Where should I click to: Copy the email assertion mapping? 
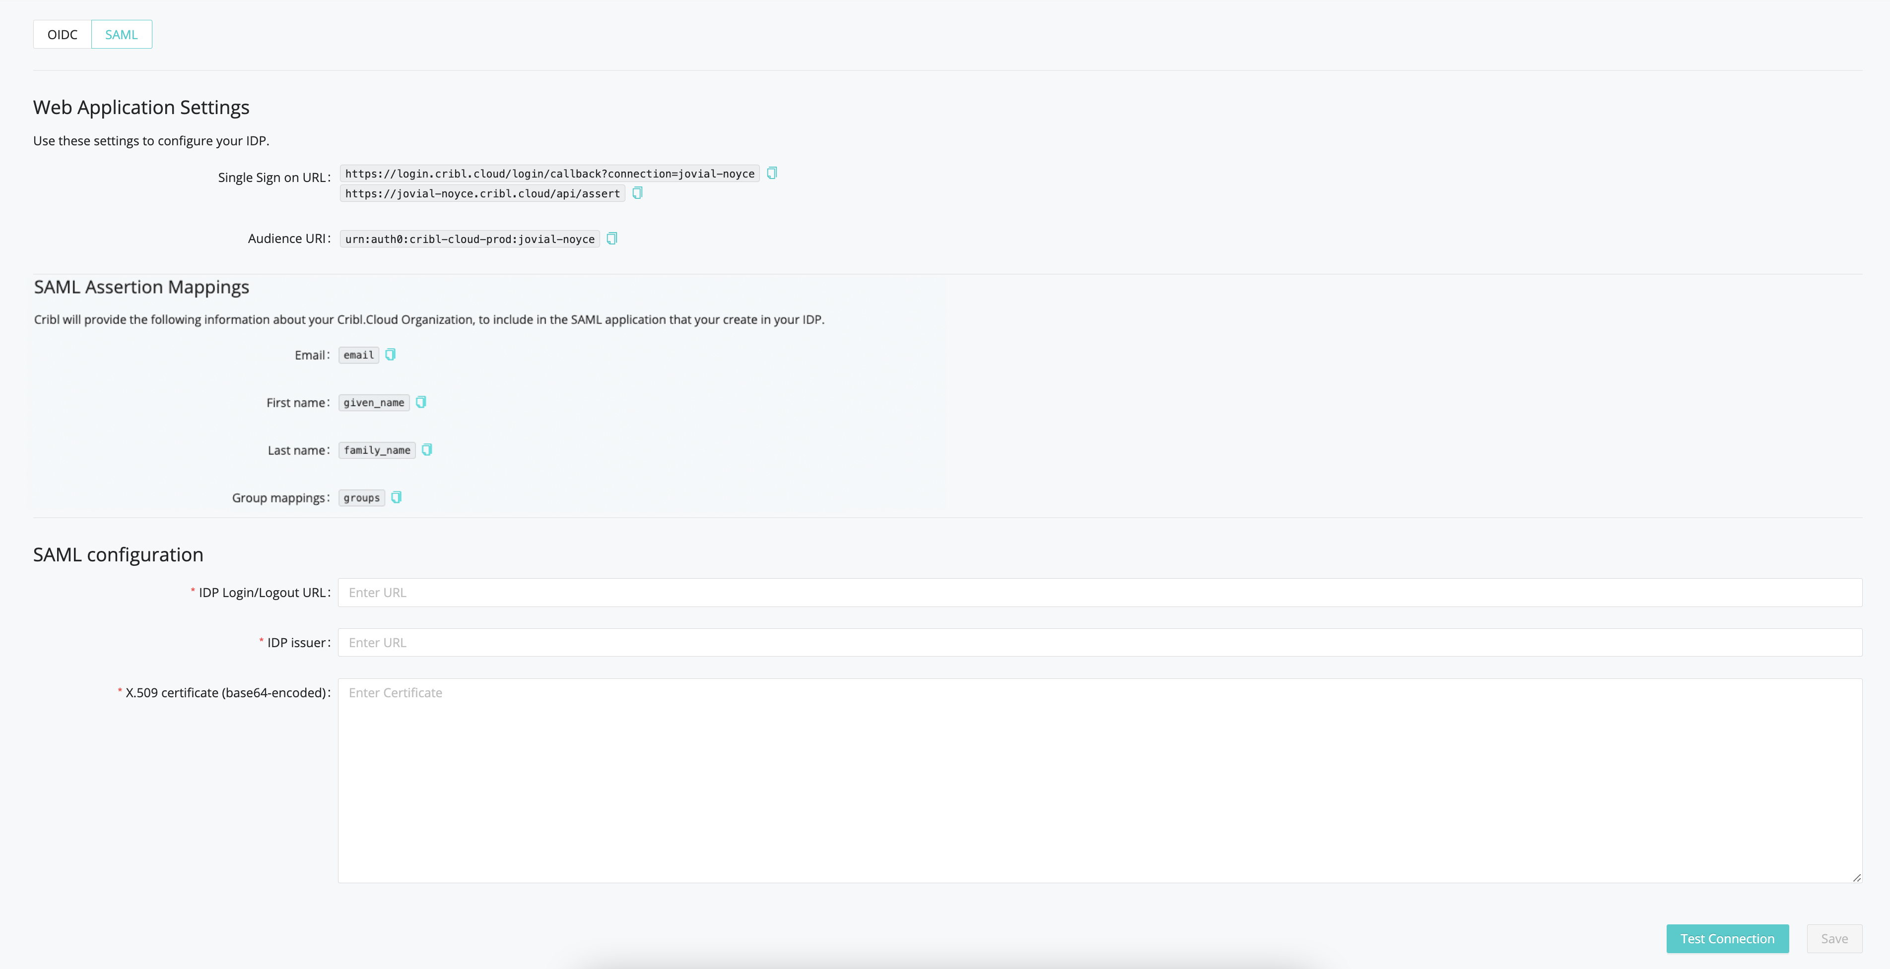(390, 354)
